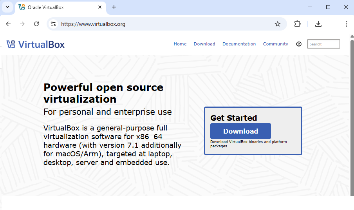The image size is (354, 210).
Task: Open the browser extensions puzzle icon
Action: pos(297,24)
